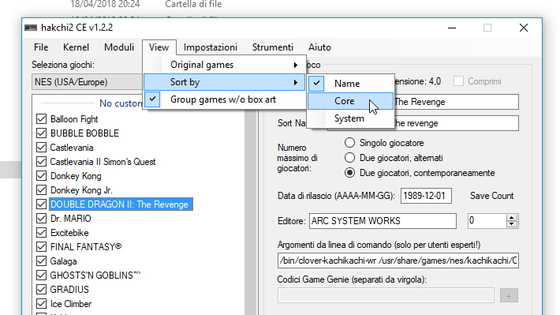The image size is (560, 315).
Task: Open the File menu
Action: [x=41, y=47]
